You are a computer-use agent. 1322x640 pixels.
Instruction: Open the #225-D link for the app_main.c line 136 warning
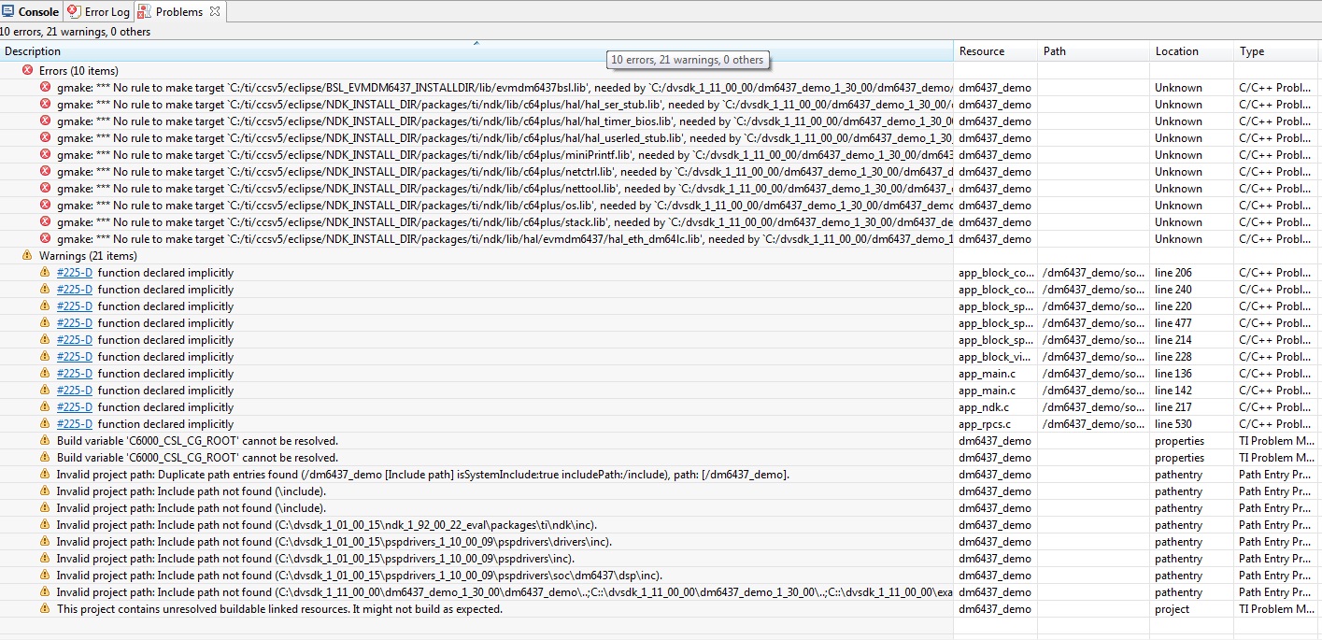74,373
